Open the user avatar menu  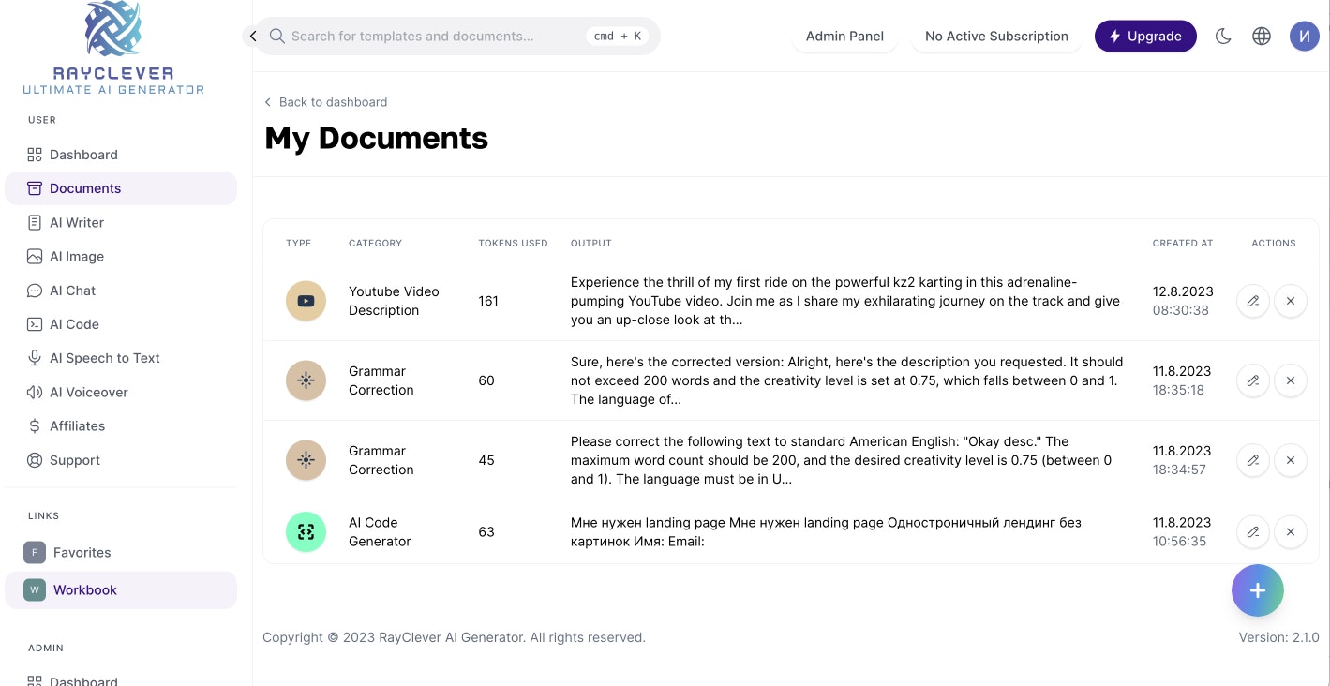(1304, 37)
